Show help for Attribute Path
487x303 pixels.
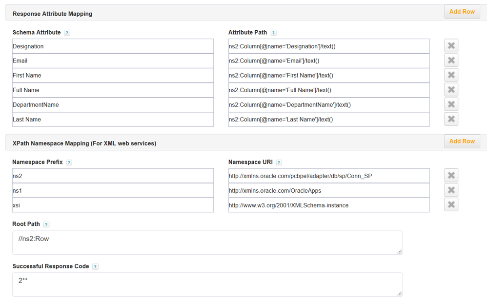[273, 33]
